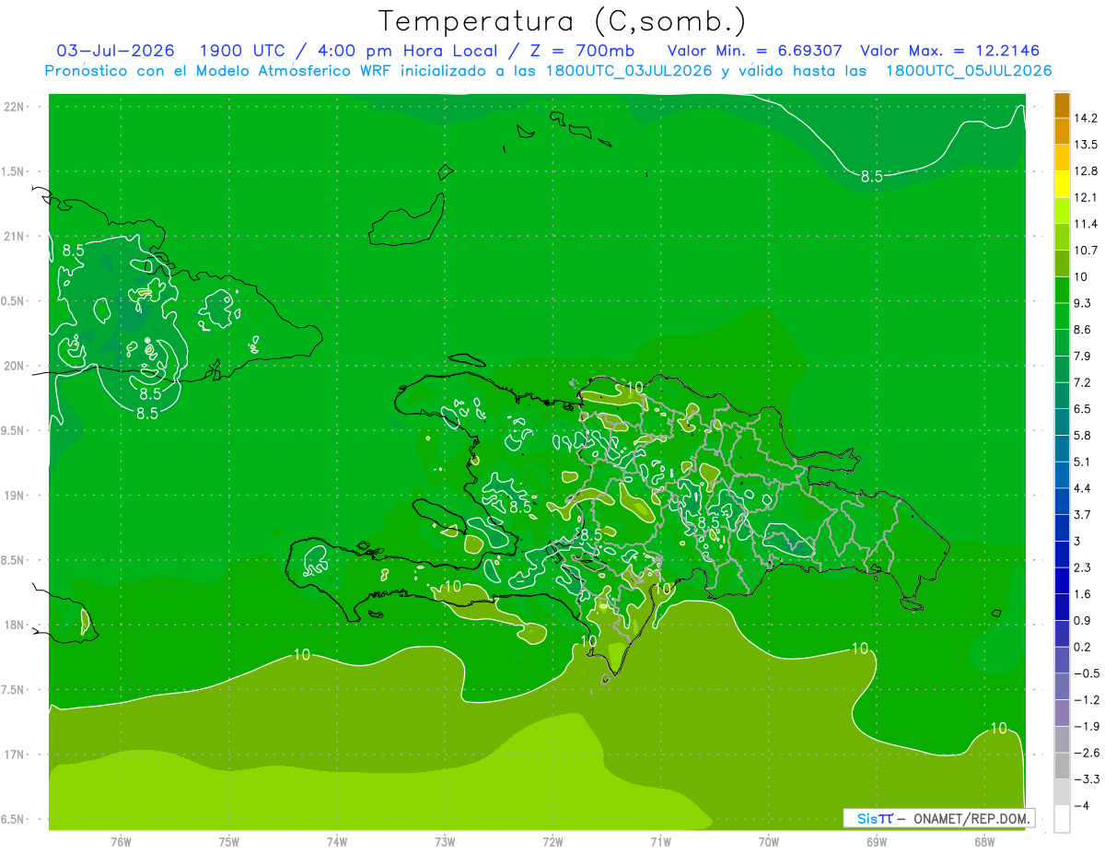Click the '12.8' legend label

click(x=1088, y=171)
